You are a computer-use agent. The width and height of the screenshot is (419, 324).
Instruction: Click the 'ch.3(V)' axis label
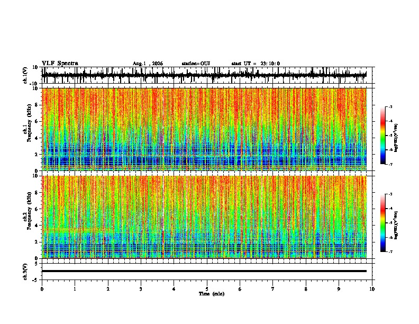[x=25, y=272]
